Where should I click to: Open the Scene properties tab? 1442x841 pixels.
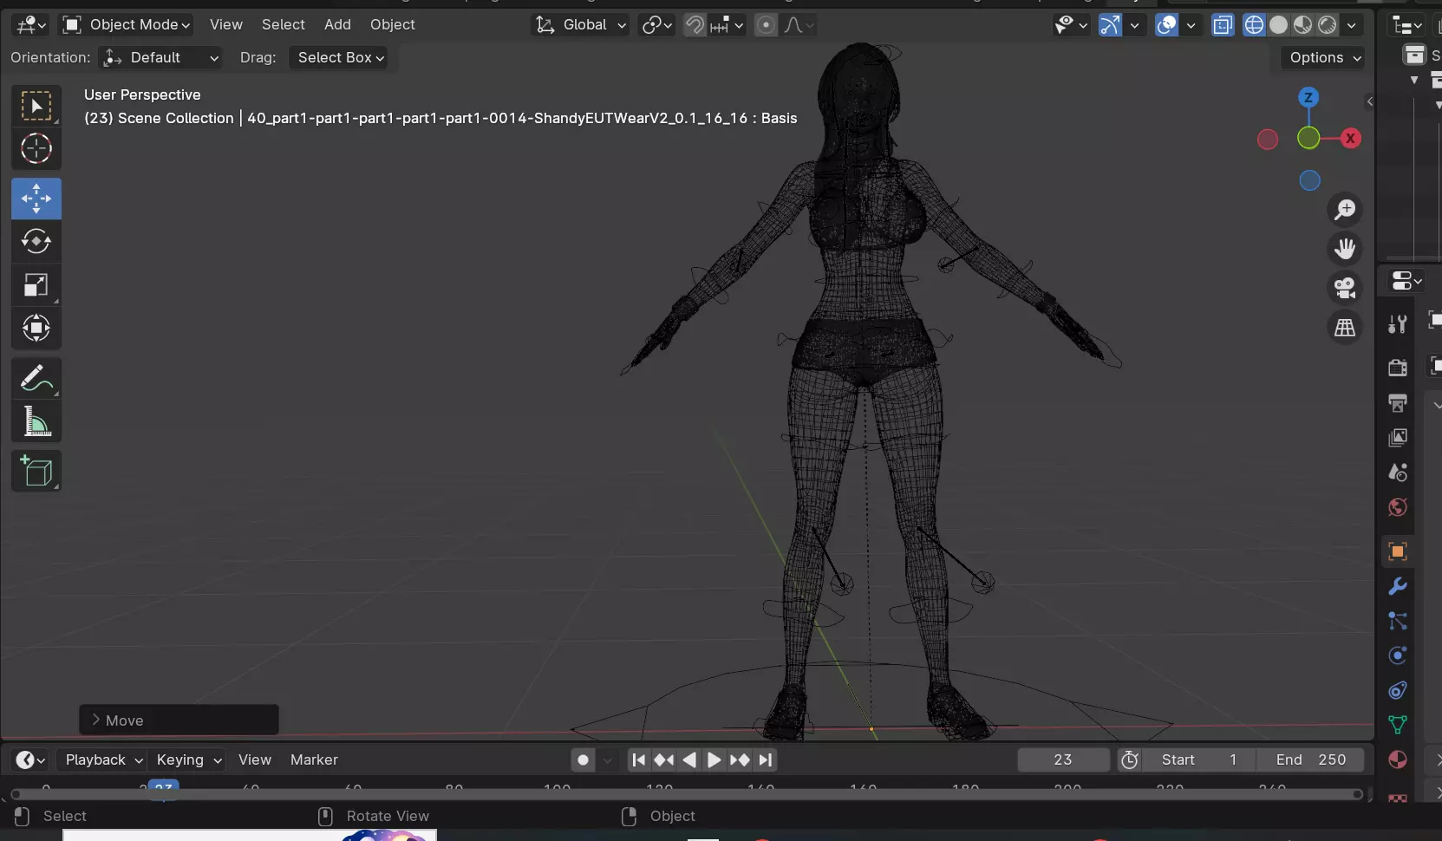point(1398,473)
